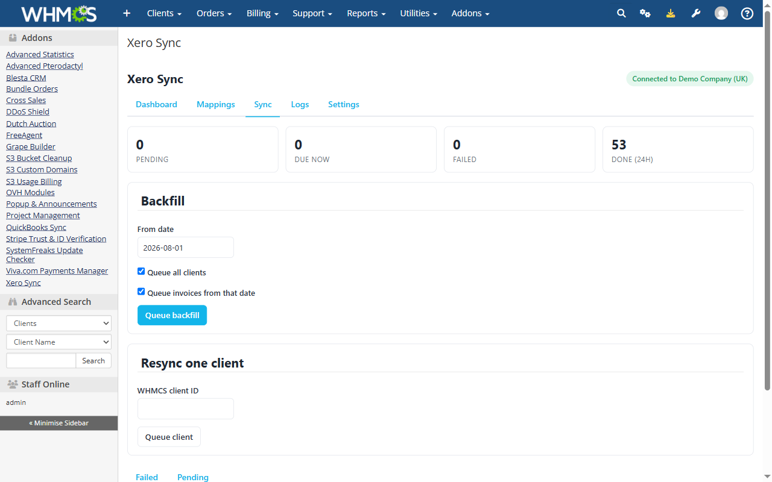This screenshot has height=482, width=772.
Task: Toggle Queue all clients checkbox
Action: tap(141, 271)
